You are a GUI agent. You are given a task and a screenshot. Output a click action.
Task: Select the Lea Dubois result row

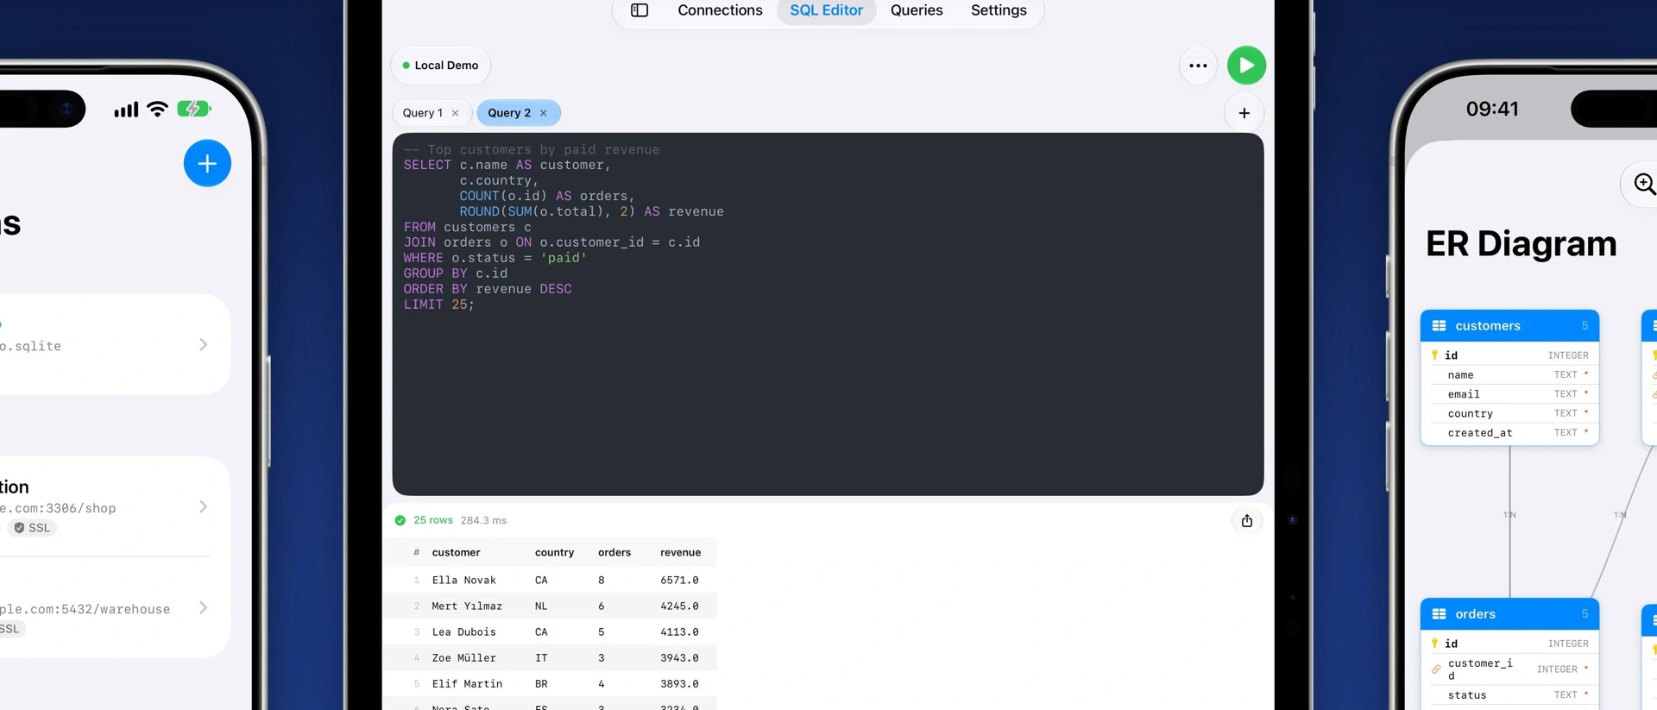[551, 632]
